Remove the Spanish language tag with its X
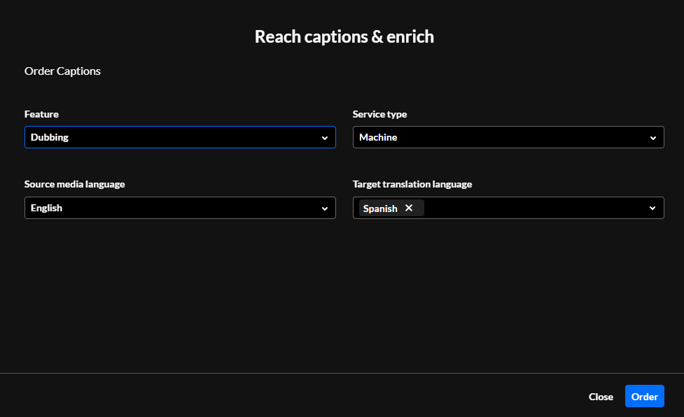The width and height of the screenshot is (684, 417). tap(409, 208)
